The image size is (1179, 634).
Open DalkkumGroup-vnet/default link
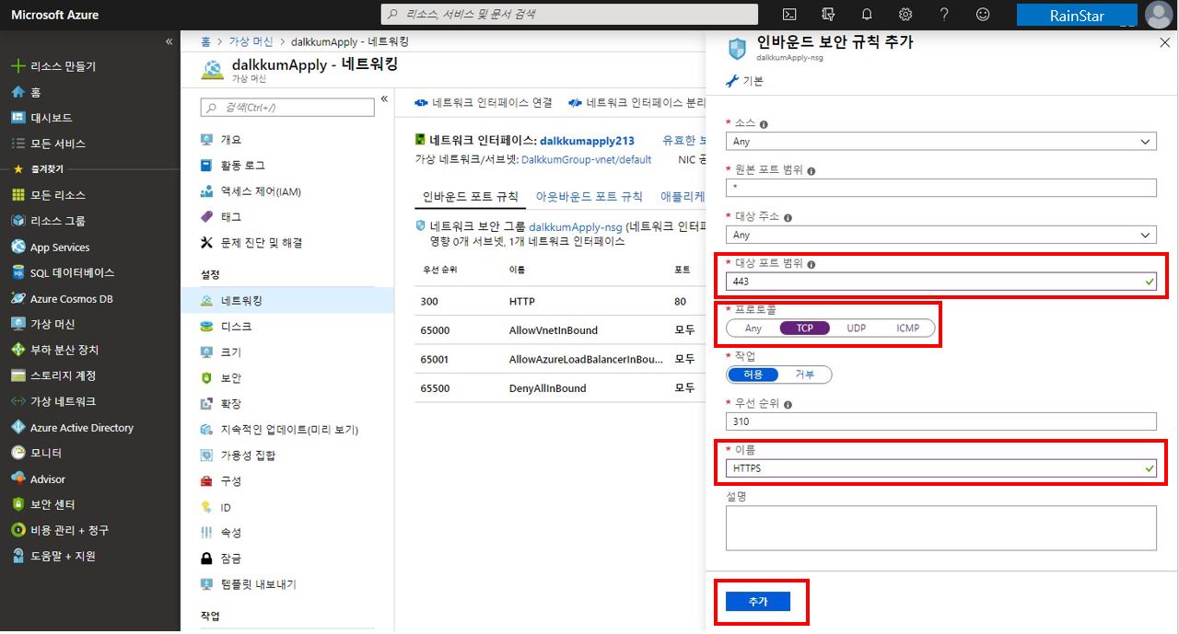(x=586, y=159)
